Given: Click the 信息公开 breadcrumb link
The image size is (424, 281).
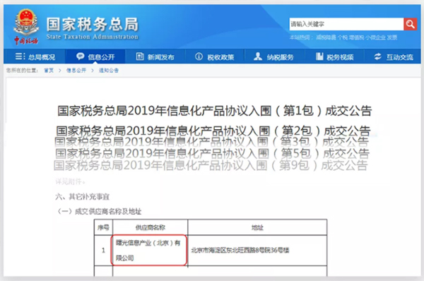Looking at the screenshot, I should [x=76, y=71].
